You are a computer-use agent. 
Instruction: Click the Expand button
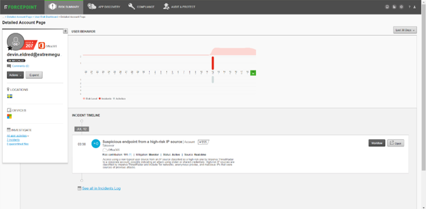point(34,75)
